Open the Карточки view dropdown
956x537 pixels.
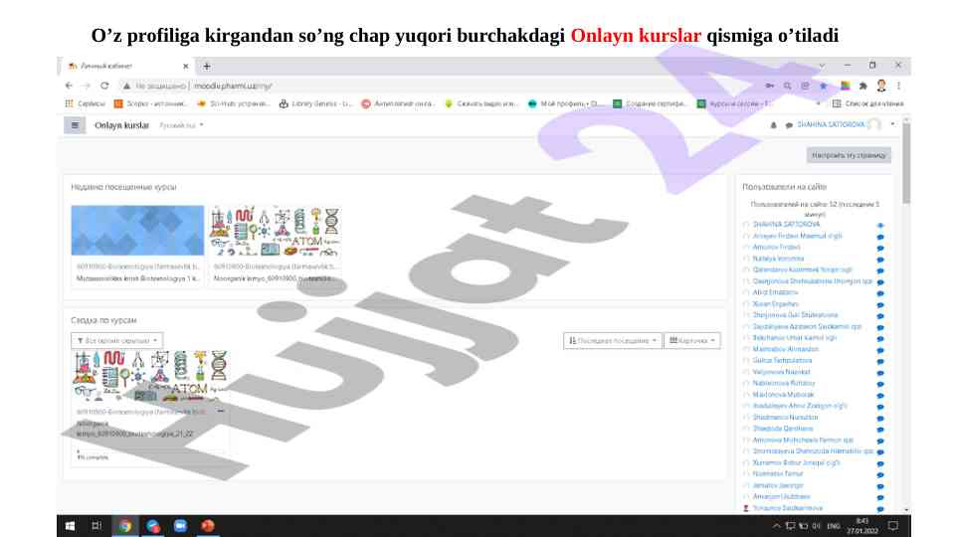point(691,340)
